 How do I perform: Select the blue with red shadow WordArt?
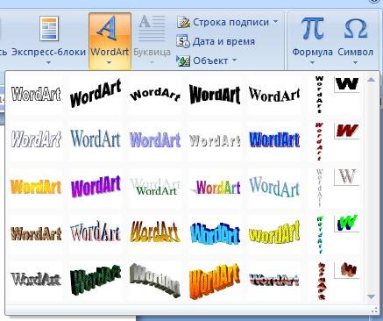[x=274, y=141]
